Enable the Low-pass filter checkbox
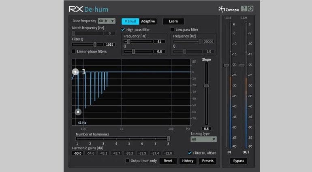The width and height of the screenshot is (312, 172). (172, 30)
